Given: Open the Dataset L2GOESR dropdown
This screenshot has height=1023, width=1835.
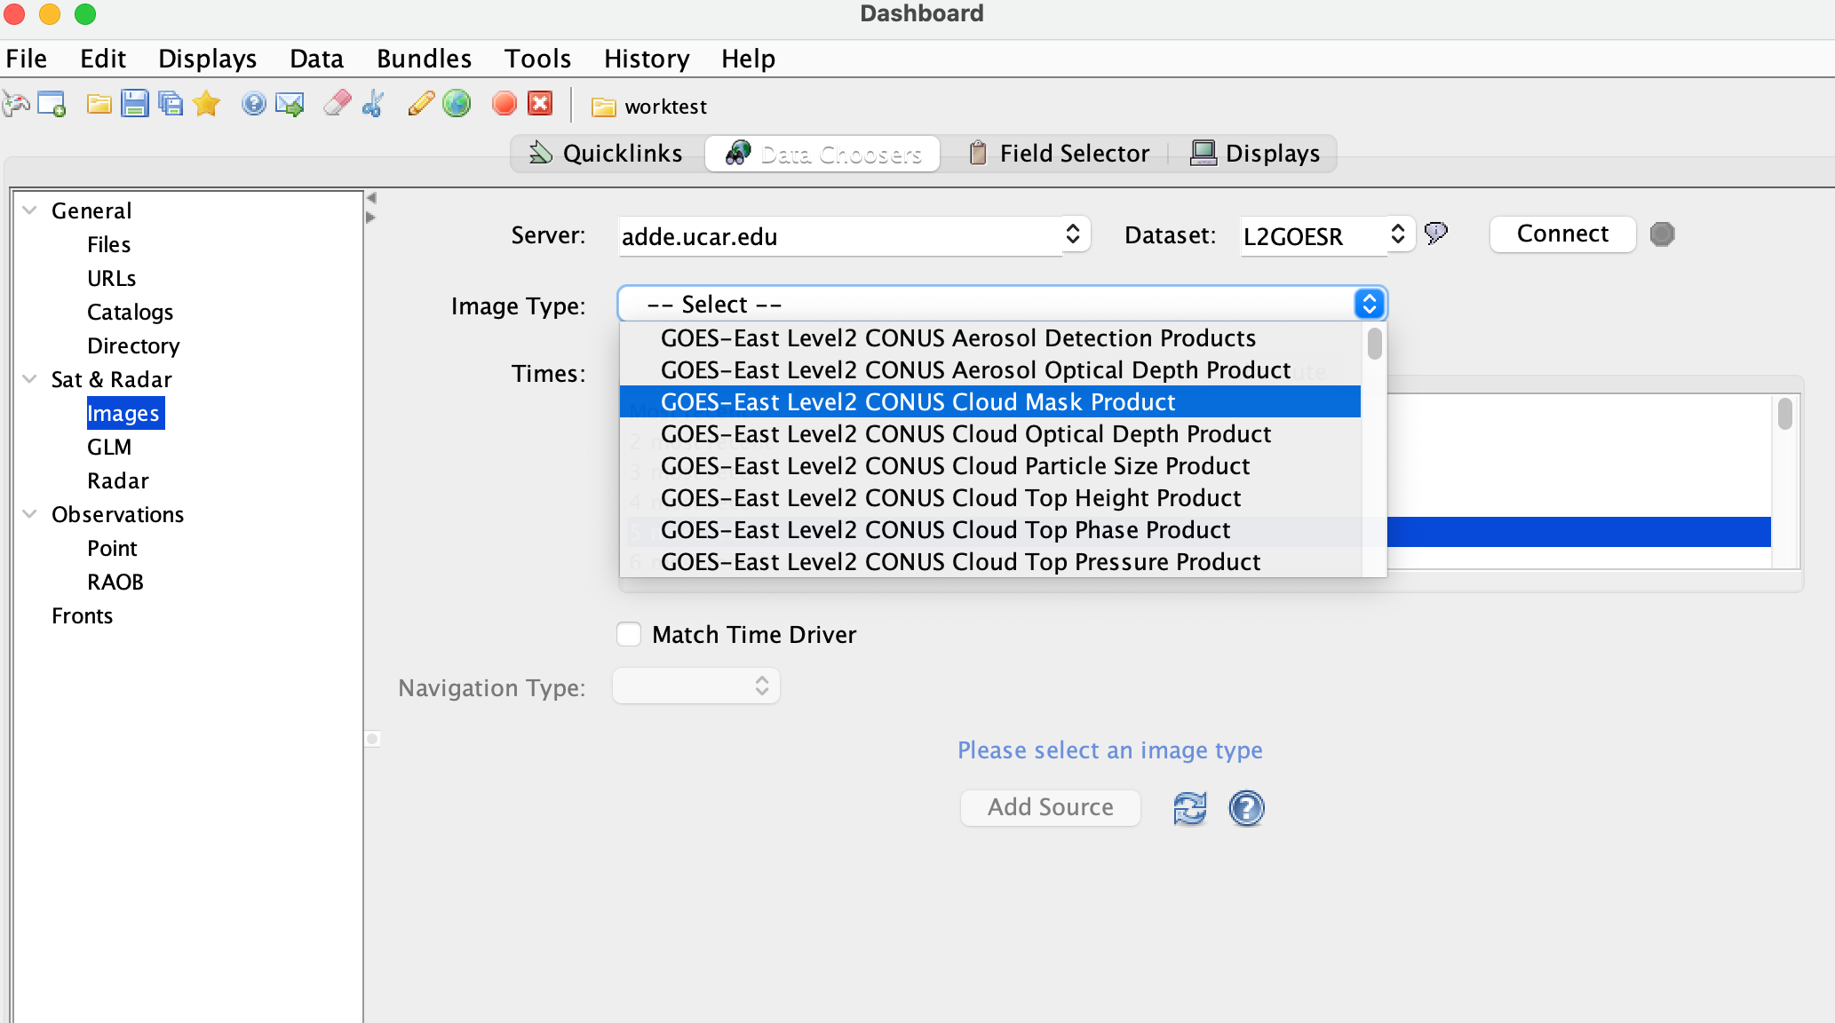Looking at the screenshot, I should (x=1397, y=234).
